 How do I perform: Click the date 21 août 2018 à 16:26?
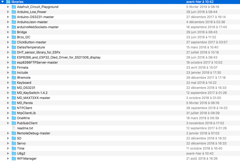tap(202, 158)
